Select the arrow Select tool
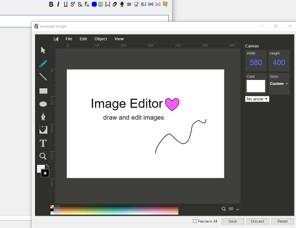This screenshot has width=296, height=228. (43, 50)
